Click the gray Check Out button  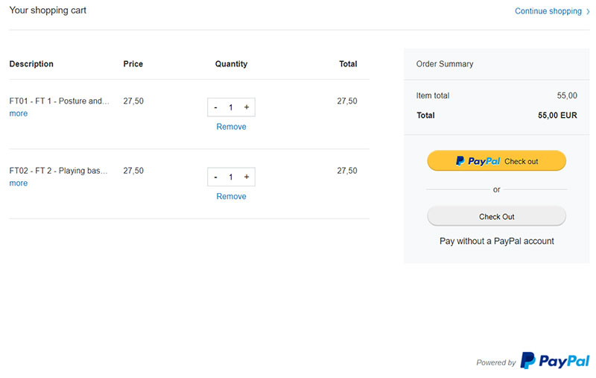[x=496, y=216]
